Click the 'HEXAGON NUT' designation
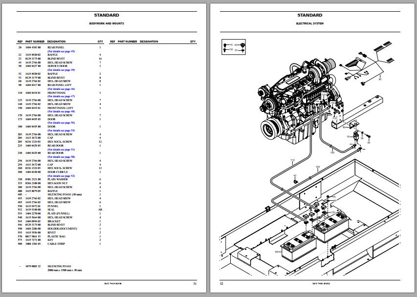 (x=58, y=183)
